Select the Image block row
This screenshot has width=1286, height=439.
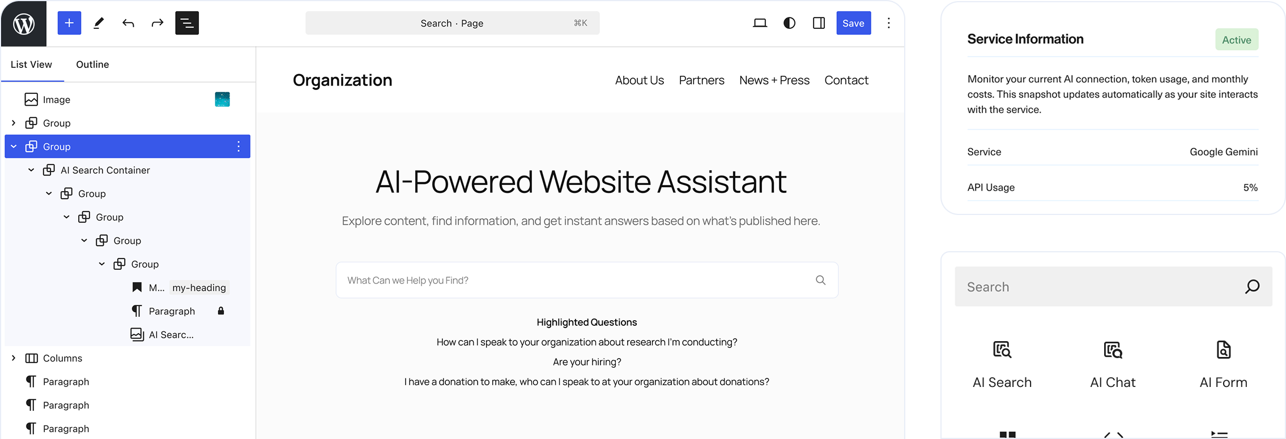pyautogui.click(x=127, y=100)
